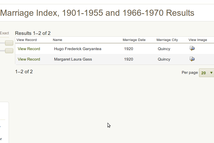Click the 1920 date in Hugo's row
The height and width of the screenshot is (143, 214).
pyautogui.click(x=128, y=49)
